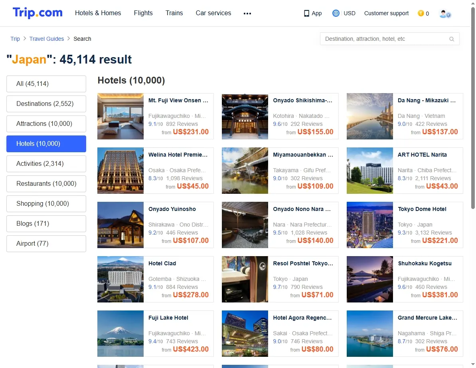Open Hotels & Homes menu

(x=98, y=13)
